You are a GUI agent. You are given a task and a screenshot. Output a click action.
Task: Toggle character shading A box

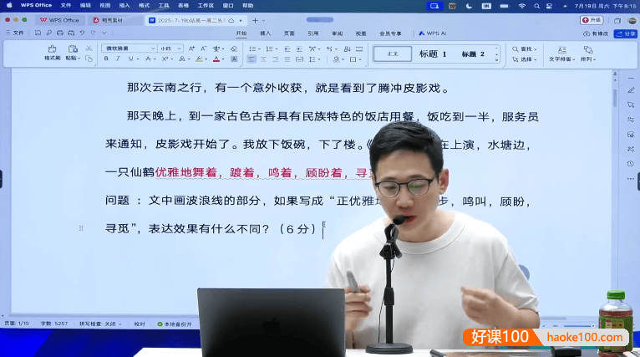point(234,59)
